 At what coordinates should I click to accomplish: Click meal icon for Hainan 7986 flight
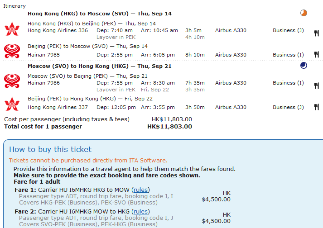point(317,85)
